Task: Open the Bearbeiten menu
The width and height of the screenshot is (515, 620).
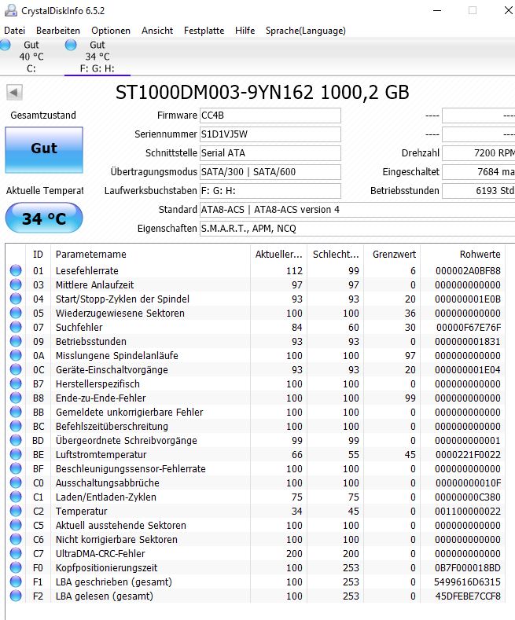Action: point(58,31)
